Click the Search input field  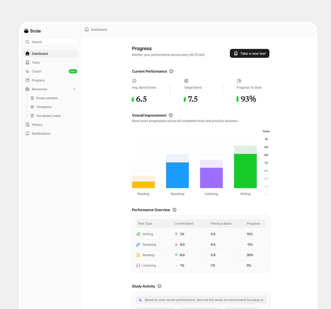[50, 42]
